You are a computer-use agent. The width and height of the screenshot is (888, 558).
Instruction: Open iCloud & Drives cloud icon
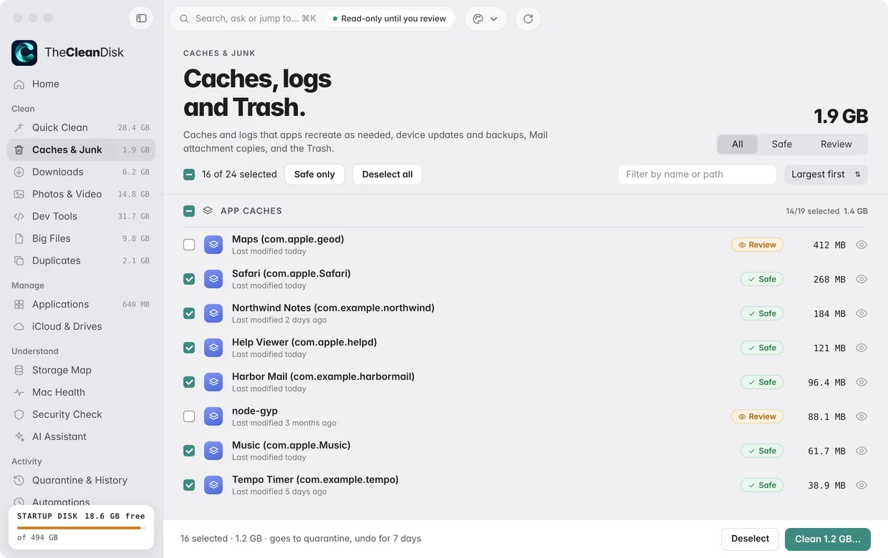pos(19,326)
